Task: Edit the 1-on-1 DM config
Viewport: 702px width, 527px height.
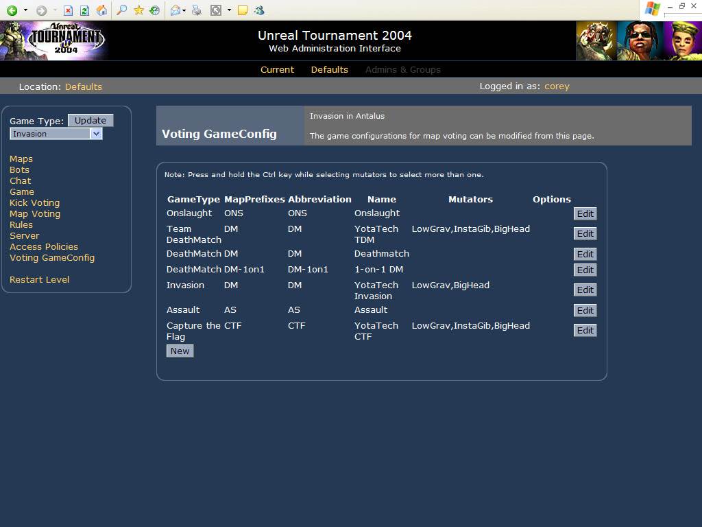Action: tap(585, 270)
